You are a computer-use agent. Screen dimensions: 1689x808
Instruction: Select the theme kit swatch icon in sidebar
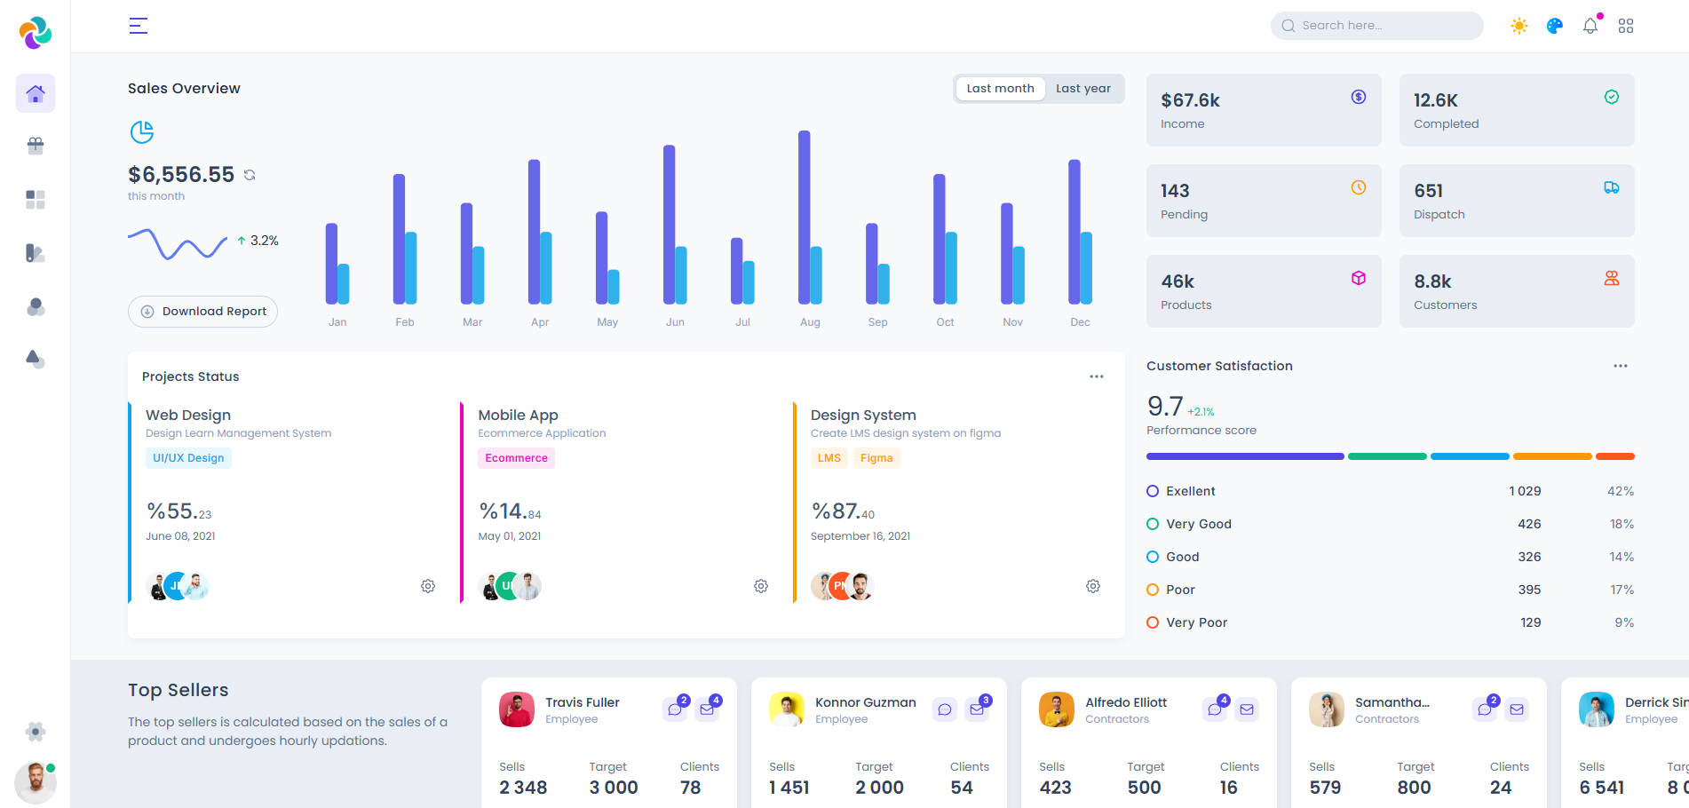tap(35, 253)
